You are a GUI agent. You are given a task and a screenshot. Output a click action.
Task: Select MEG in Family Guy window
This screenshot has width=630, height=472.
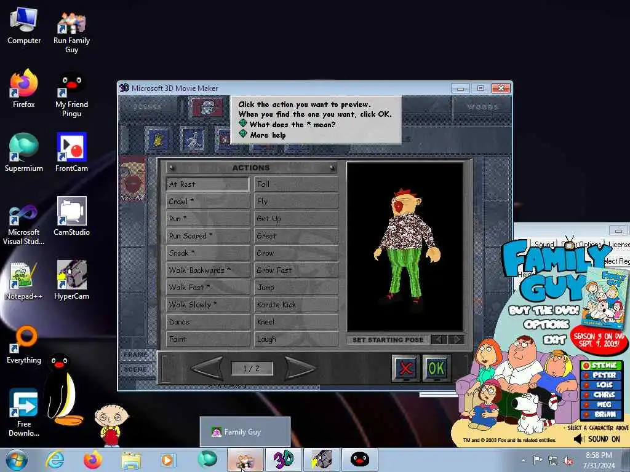pyautogui.click(x=601, y=404)
